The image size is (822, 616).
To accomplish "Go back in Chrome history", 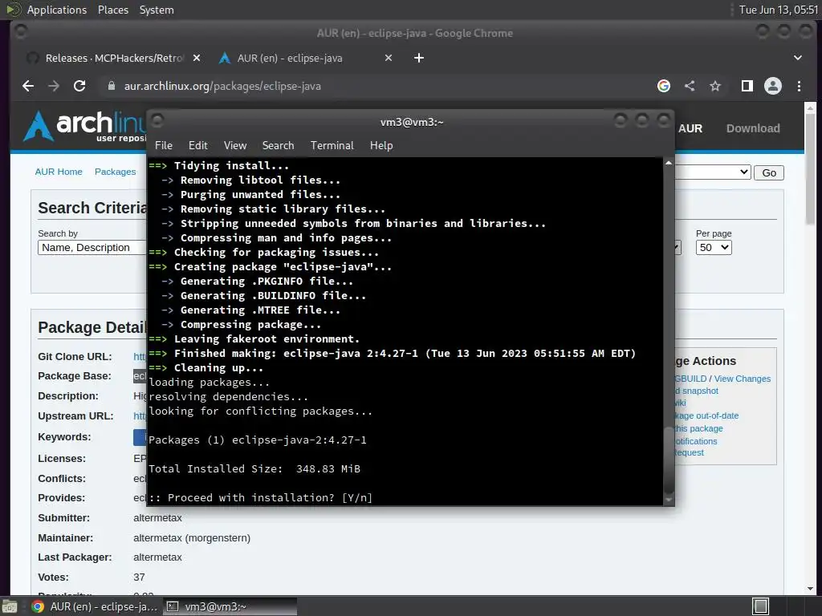I will (28, 86).
